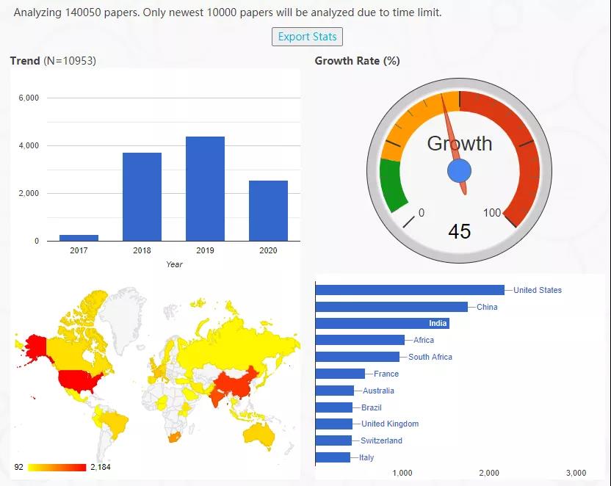Click the India bar in country chart
The width and height of the screenshot is (611, 486).
pos(383,323)
